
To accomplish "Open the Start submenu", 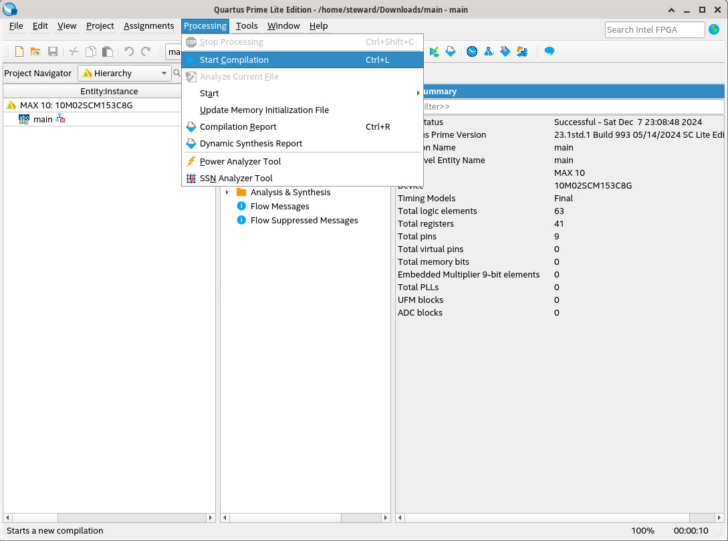I will (302, 94).
